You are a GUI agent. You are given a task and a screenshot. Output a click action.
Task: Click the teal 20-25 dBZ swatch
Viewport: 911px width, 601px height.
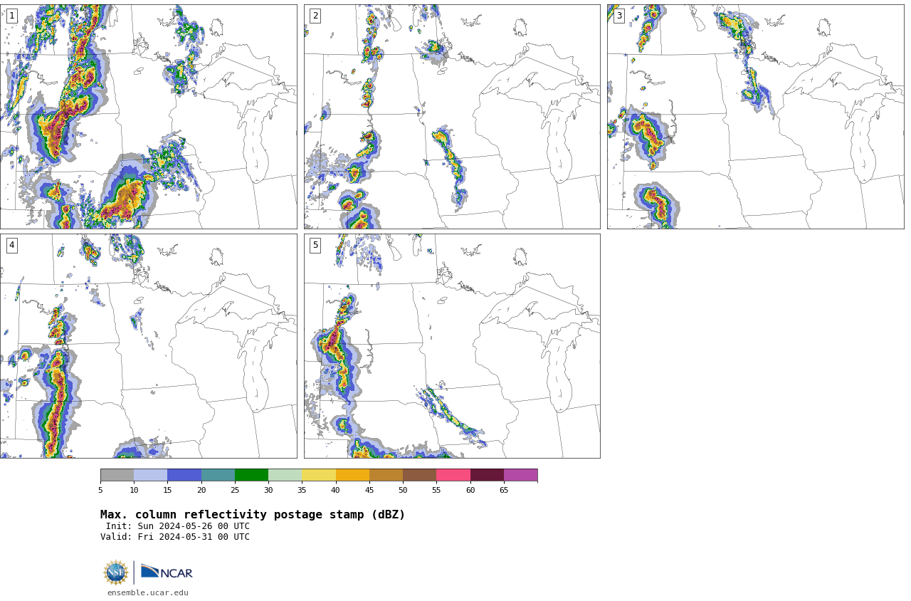coord(218,475)
